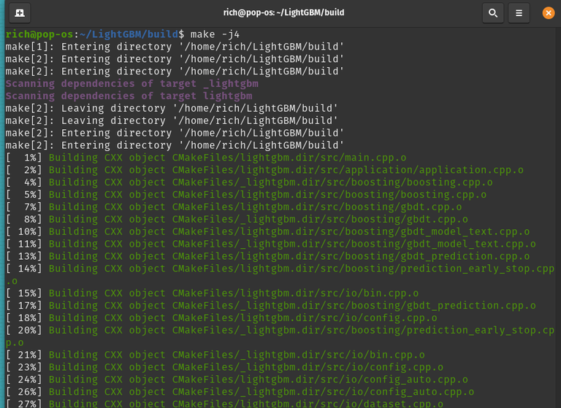This screenshot has width=561, height=408.
Task: Click the 13% line building gbdt_prediction.cpp.o
Action: [x=267, y=256]
